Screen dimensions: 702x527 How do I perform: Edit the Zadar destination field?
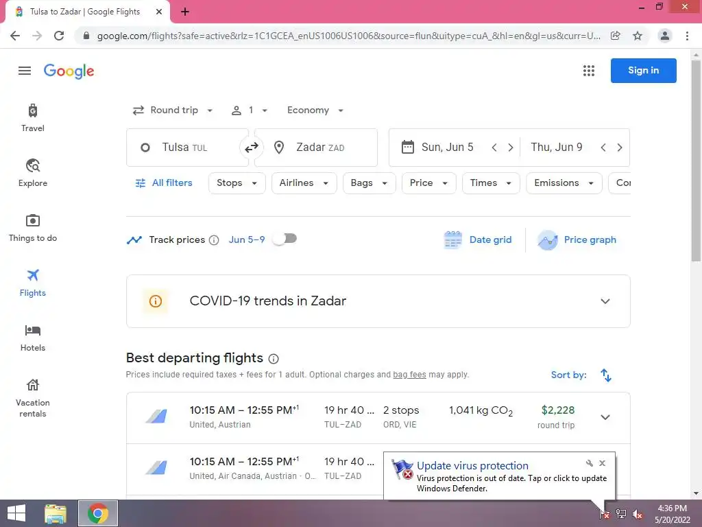coord(316,148)
